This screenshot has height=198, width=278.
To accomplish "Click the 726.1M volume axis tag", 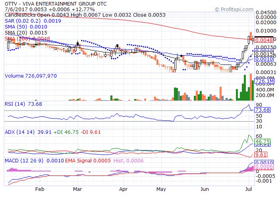I will click(264, 81).
